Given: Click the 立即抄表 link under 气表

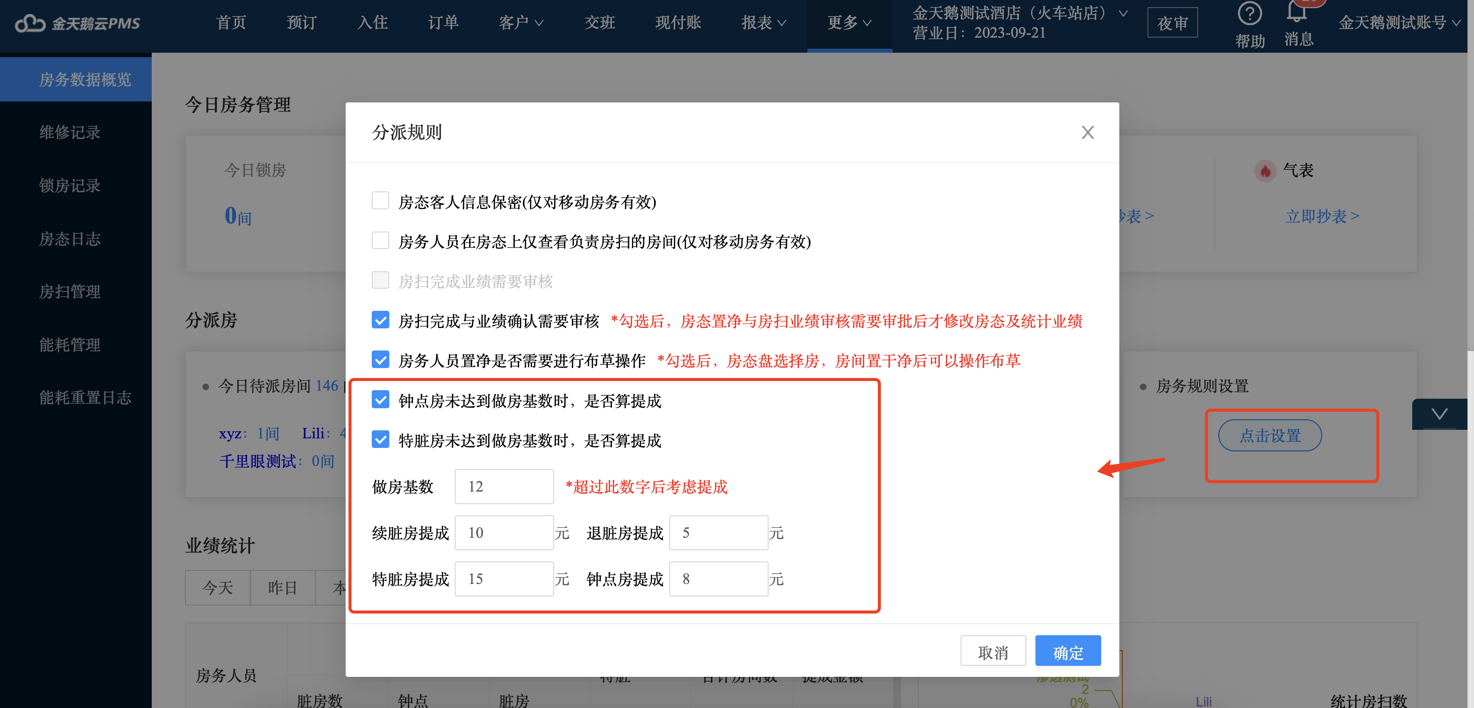Looking at the screenshot, I should (x=1322, y=216).
